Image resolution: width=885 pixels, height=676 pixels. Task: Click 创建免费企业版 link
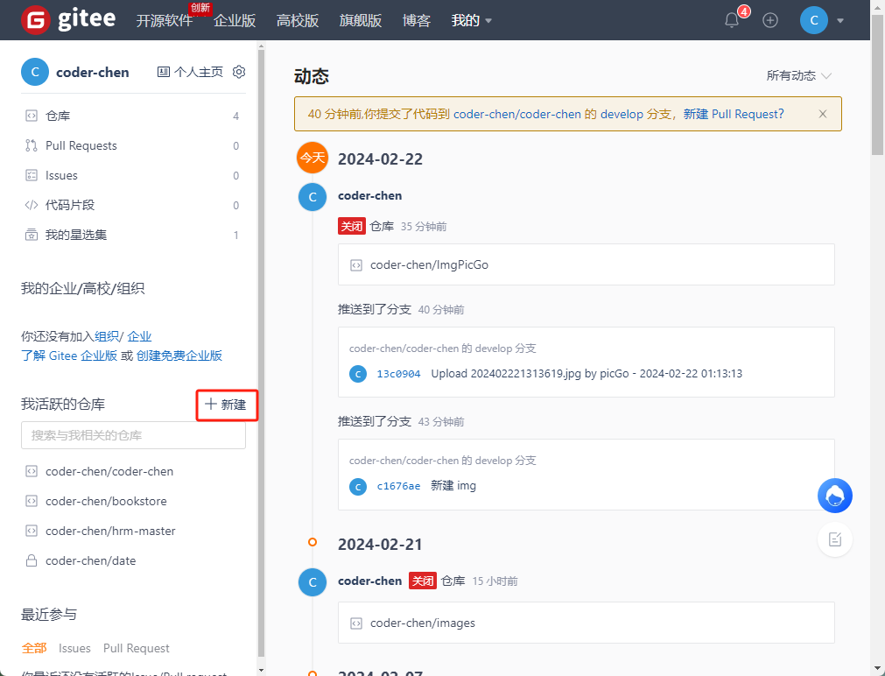pos(179,356)
